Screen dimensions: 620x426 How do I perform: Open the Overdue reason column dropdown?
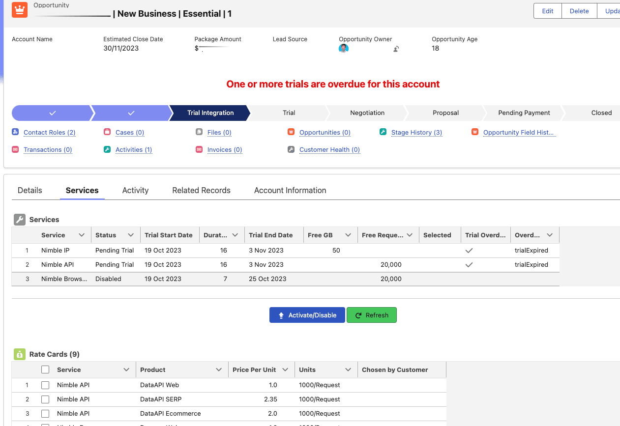[550, 235]
